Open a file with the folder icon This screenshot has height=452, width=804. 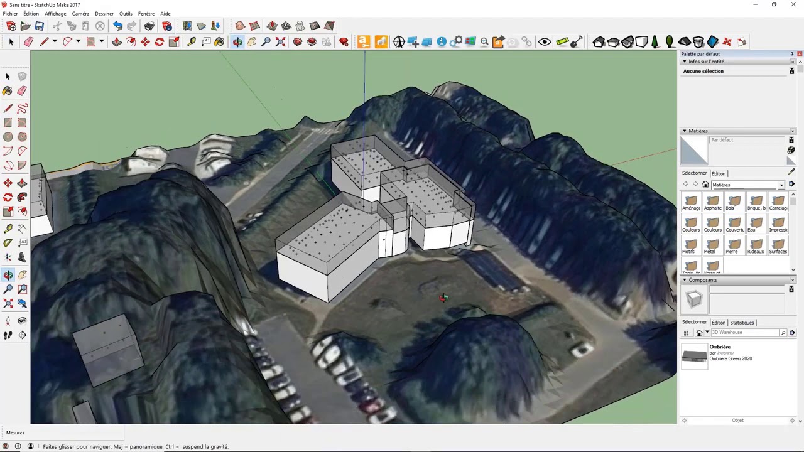click(x=25, y=26)
